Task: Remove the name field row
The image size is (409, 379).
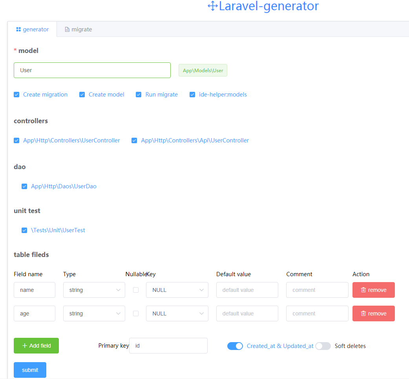Action: (374, 290)
